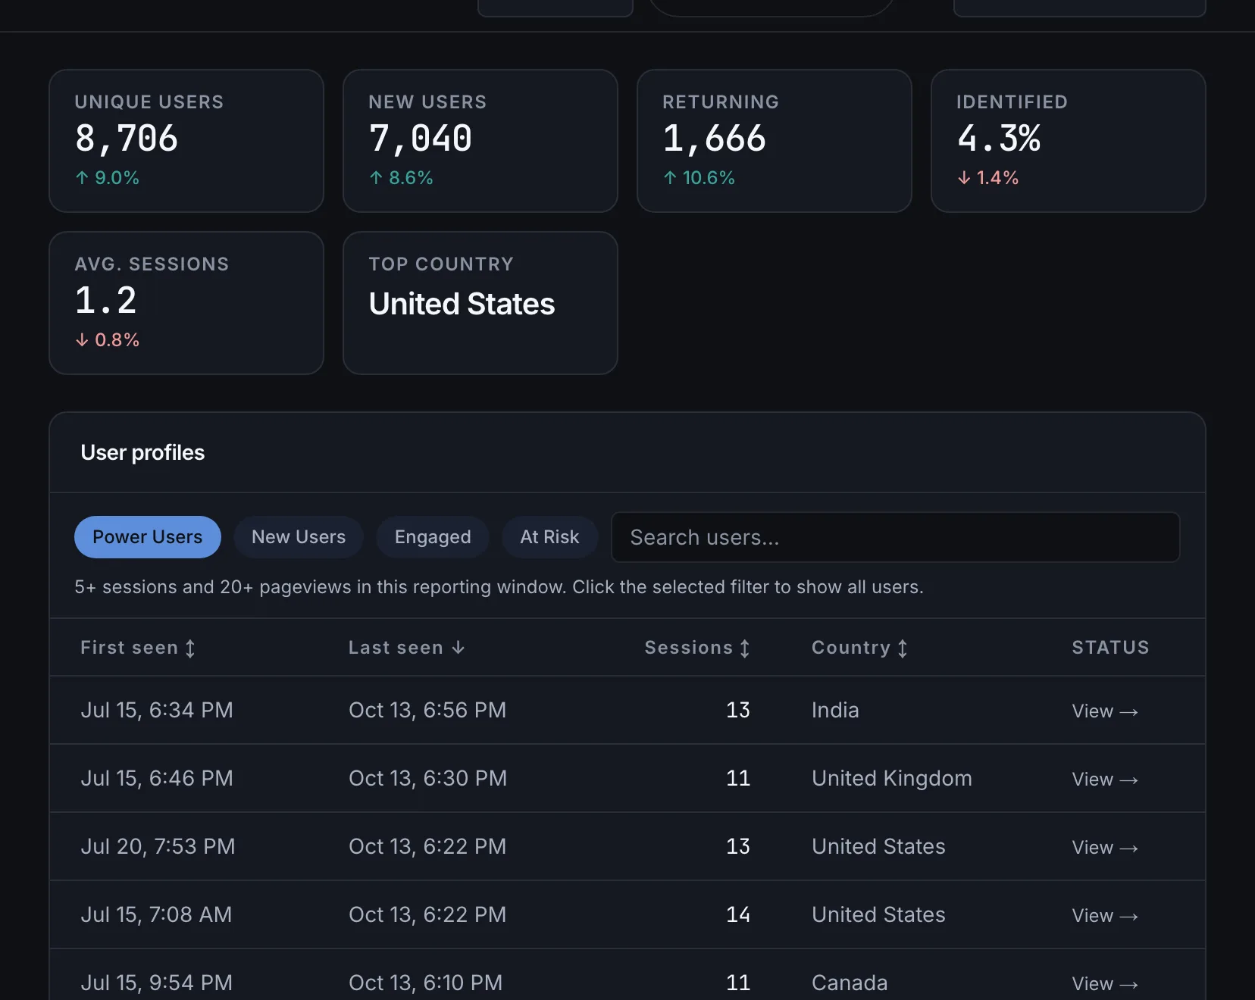Click the 9.0% unique users change
1255x1000 pixels.
pos(107,178)
